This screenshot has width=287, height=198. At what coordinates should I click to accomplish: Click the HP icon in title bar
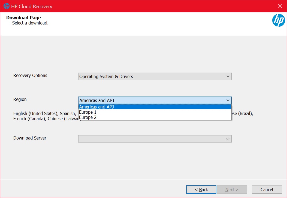pyautogui.click(x=7, y=6)
